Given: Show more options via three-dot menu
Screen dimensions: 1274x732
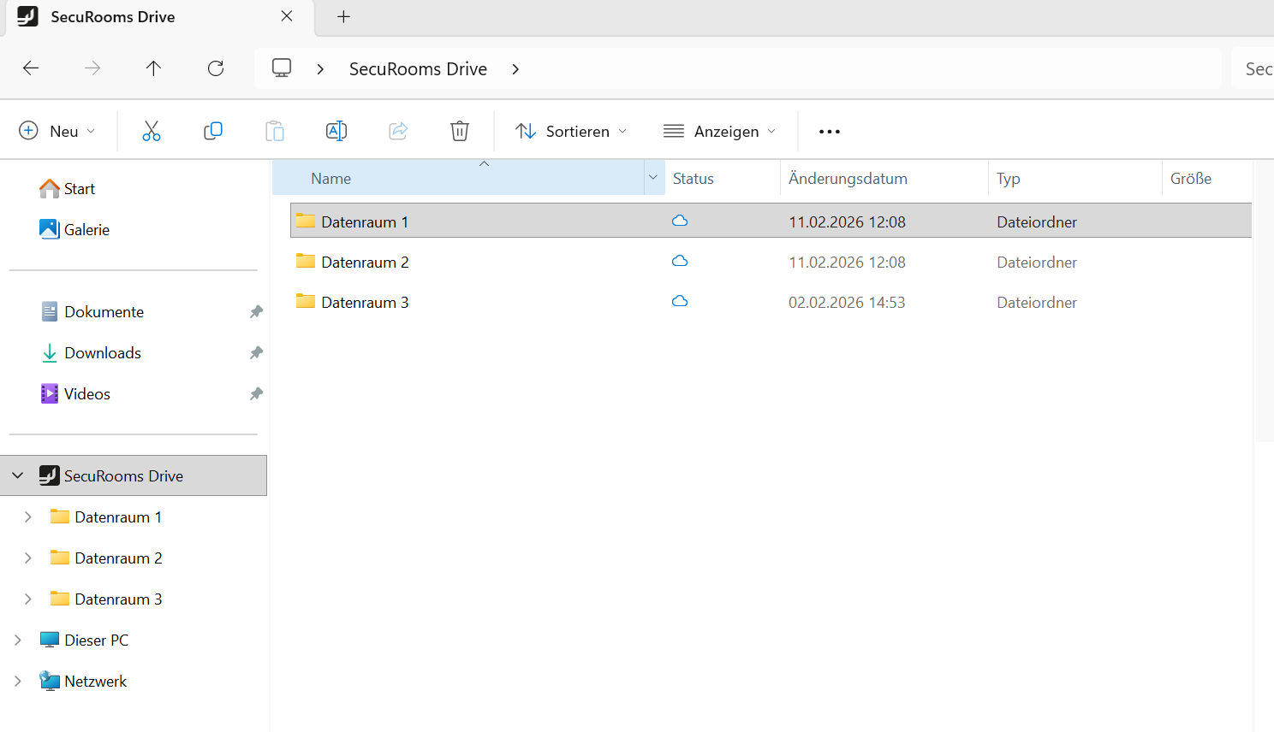Looking at the screenshot, I should click(829, 132).
